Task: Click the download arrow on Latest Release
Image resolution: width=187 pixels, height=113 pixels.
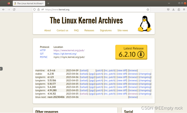Action: (x=141, y=54)
